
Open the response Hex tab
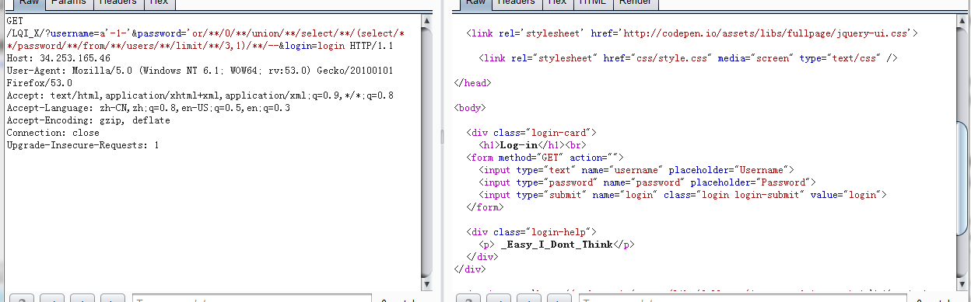click(x=557, y=3)
